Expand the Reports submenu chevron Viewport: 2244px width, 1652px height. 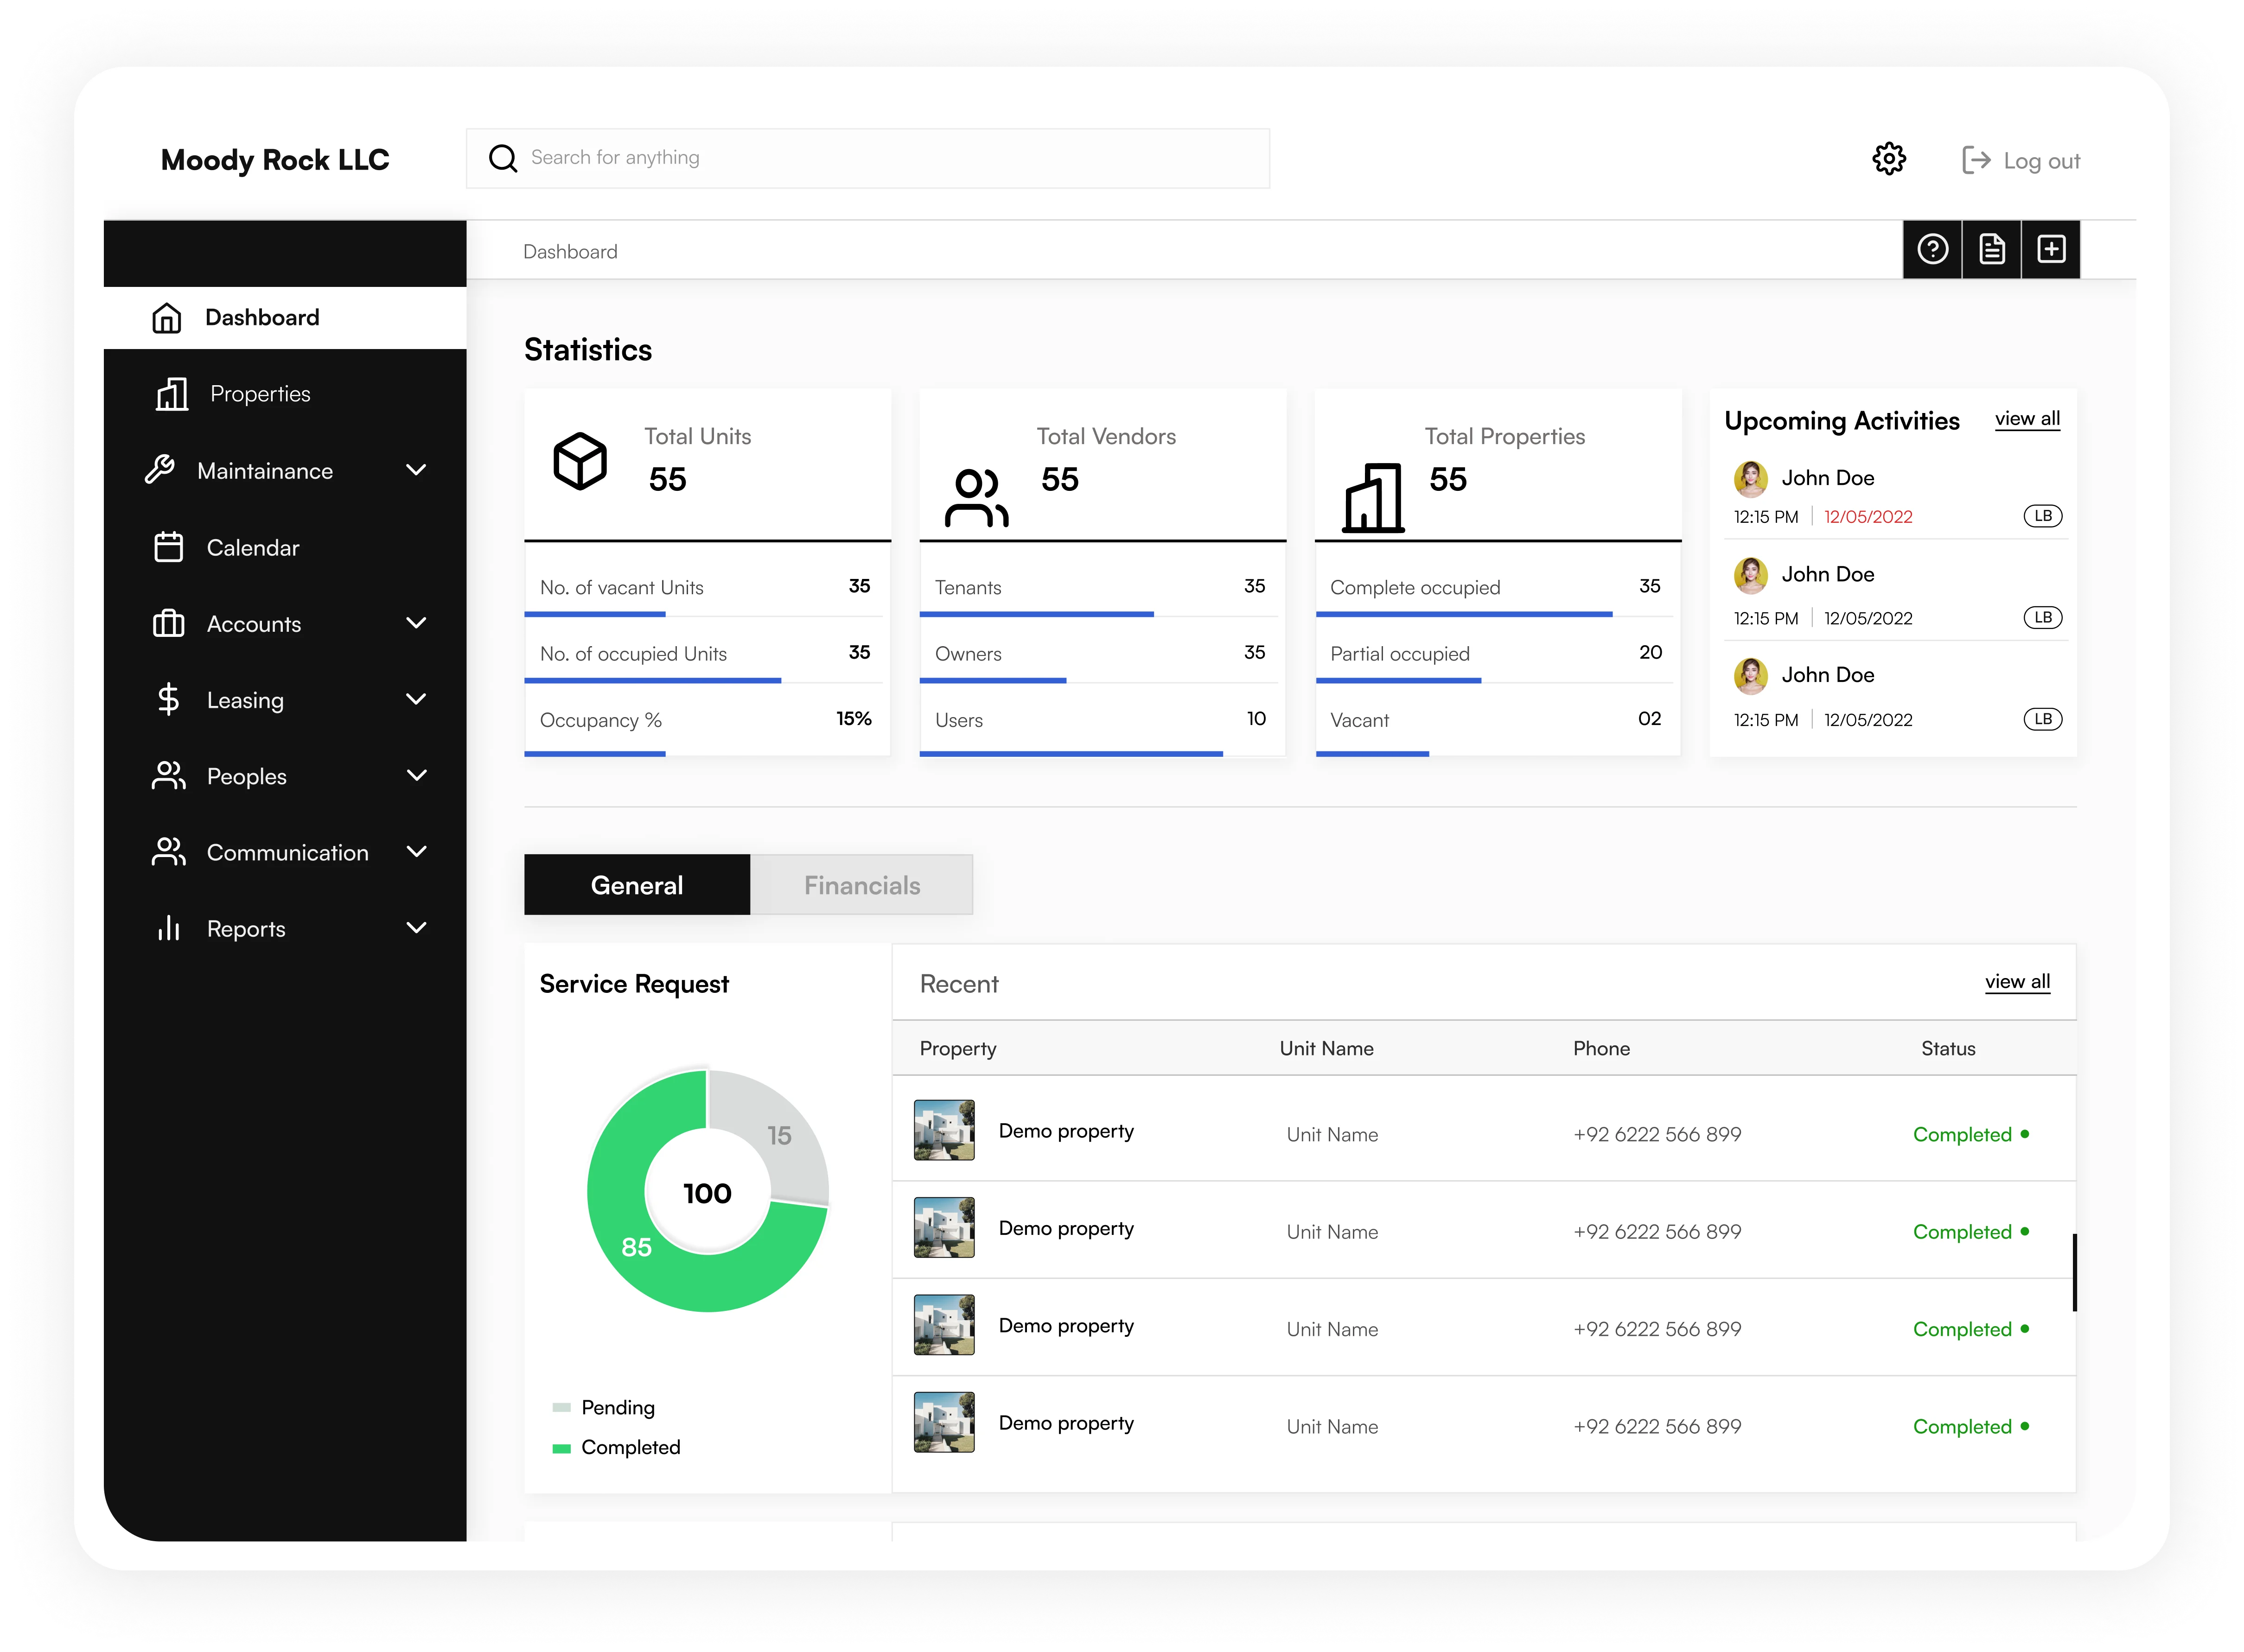pos(416,928)
